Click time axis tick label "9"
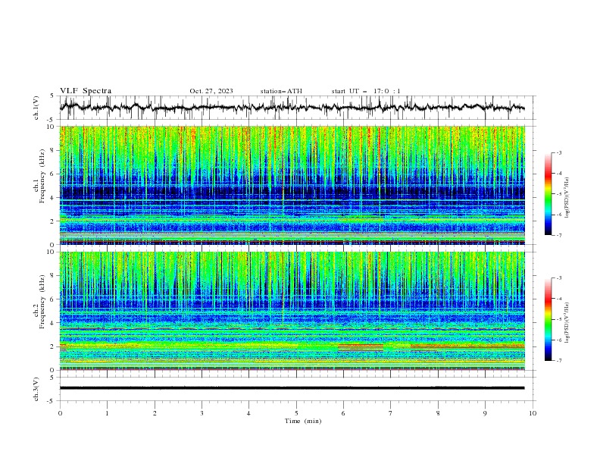This screenshot has height=464, width=600. (x=485, y=413)
